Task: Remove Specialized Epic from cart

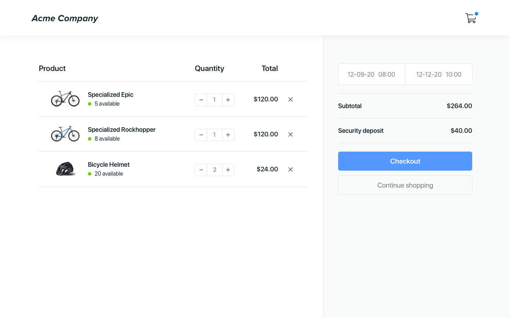Action: pyautogui.click(x=290, y=100)
